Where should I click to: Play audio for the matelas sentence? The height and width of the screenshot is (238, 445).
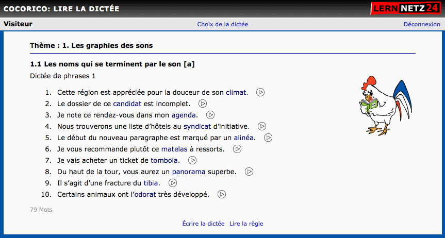tap(237, 149)
